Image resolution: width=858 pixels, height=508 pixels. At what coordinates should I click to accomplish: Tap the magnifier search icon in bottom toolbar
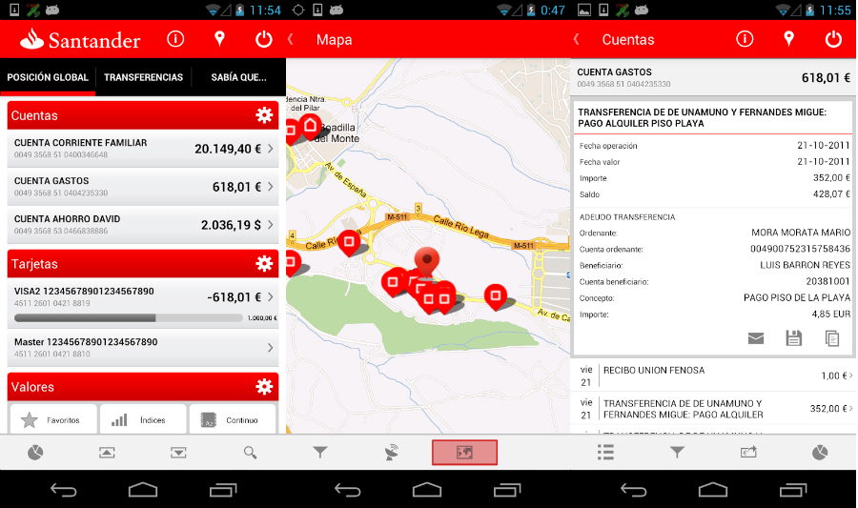(250, 453)
